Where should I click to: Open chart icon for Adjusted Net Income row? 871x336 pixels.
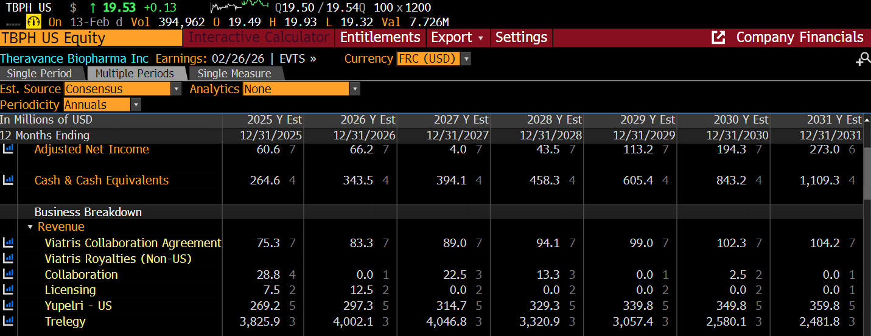coord(9,149)
